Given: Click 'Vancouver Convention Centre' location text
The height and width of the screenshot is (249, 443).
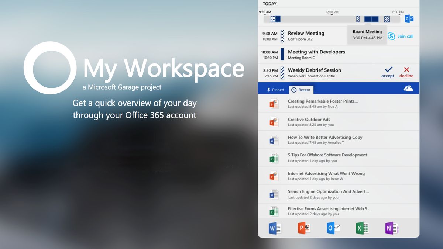Looking at the screenshot, I should click(x=311, y=76).
